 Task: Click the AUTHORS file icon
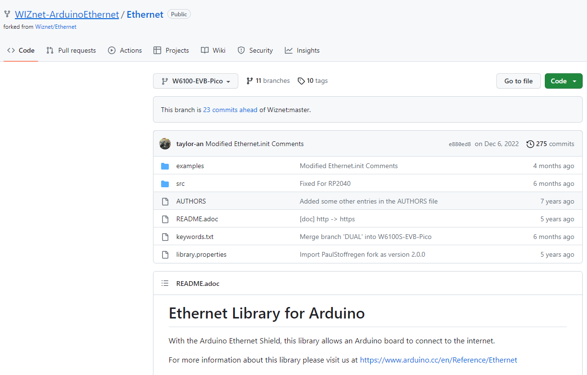tap(165, 202)
